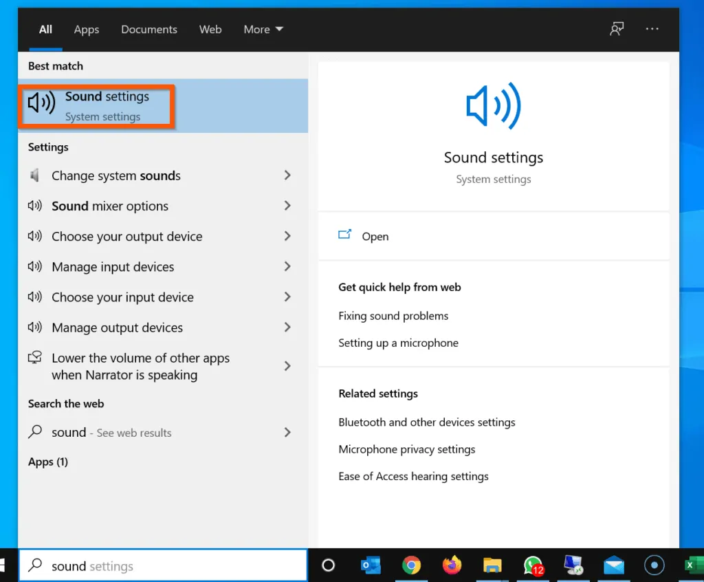
Task: Select the Sound mixer options entry
Action: pos(109,206)
